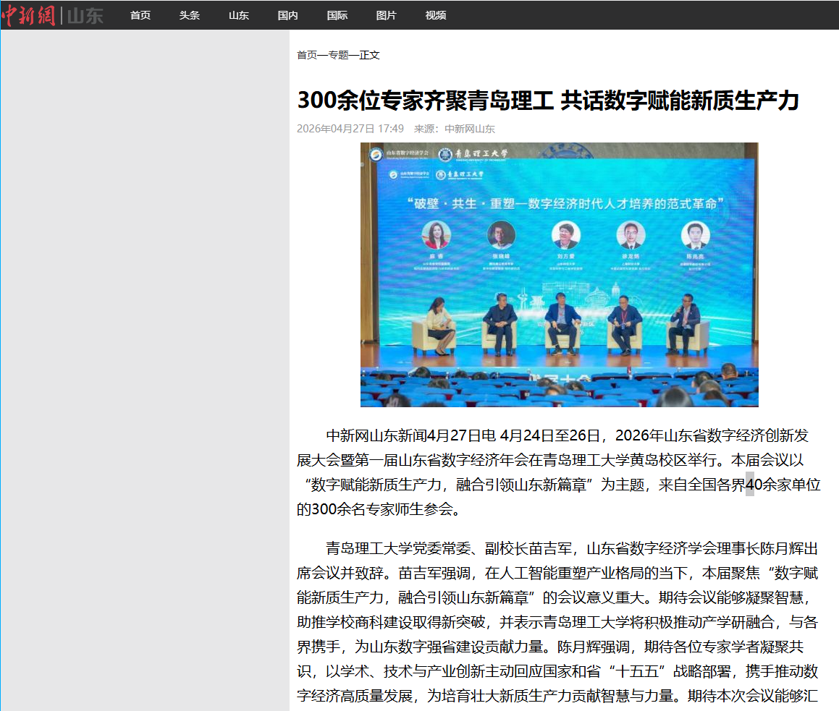Click the 2026年04月27日 17:49 publish timestamp
Viewport: 839px width, 711px height.
tap(350, 129)
